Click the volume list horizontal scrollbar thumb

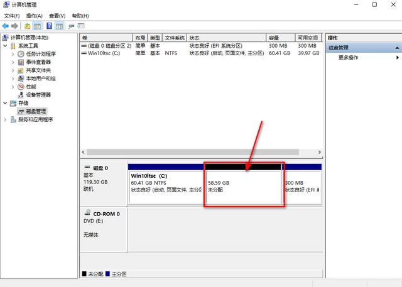193,152
